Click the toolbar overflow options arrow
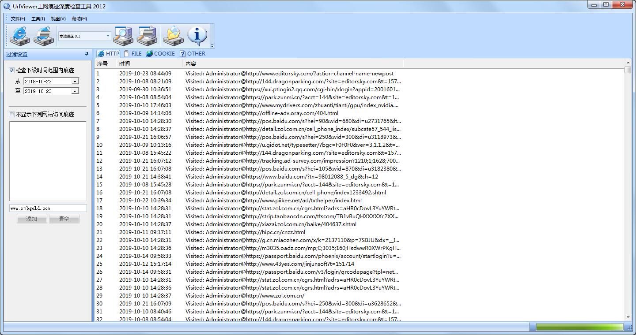Image resolution: width=636 pixels, height=335 pixels. (212, 46)
